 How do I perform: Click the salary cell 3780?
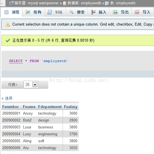[73, 134]
